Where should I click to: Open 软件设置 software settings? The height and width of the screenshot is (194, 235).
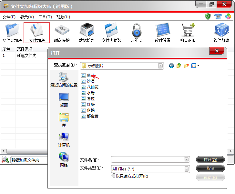point(163,33)
